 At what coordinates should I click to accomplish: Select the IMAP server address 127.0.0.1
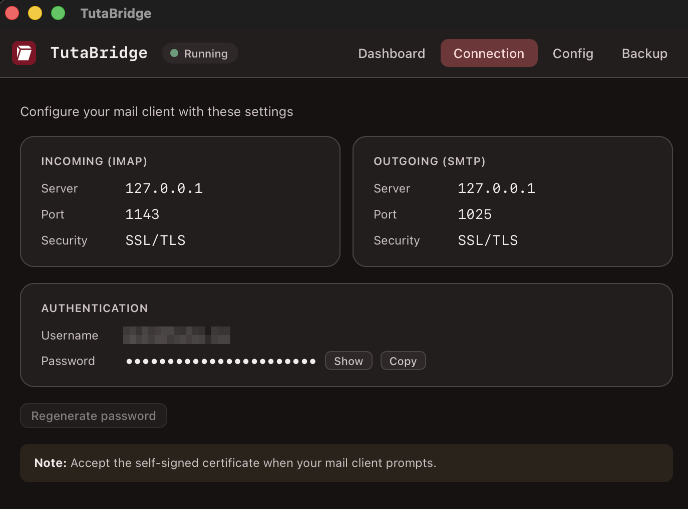(164, 188)
